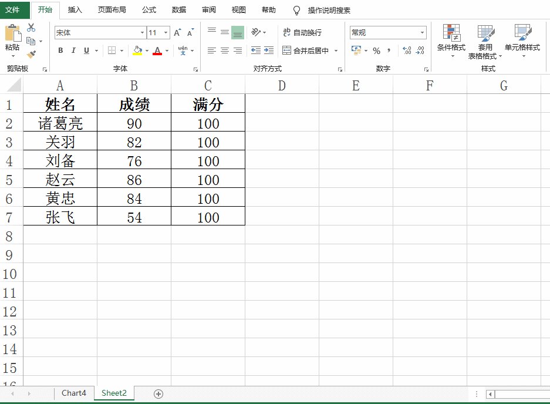Switch to the Chart4 sheet tab
This screenshot has width=550, height=404.
73,393
